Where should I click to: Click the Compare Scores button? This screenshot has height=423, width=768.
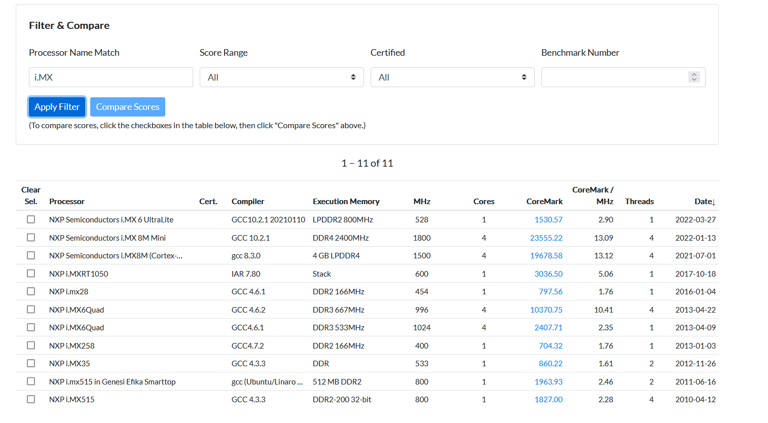tap(128, 107)
